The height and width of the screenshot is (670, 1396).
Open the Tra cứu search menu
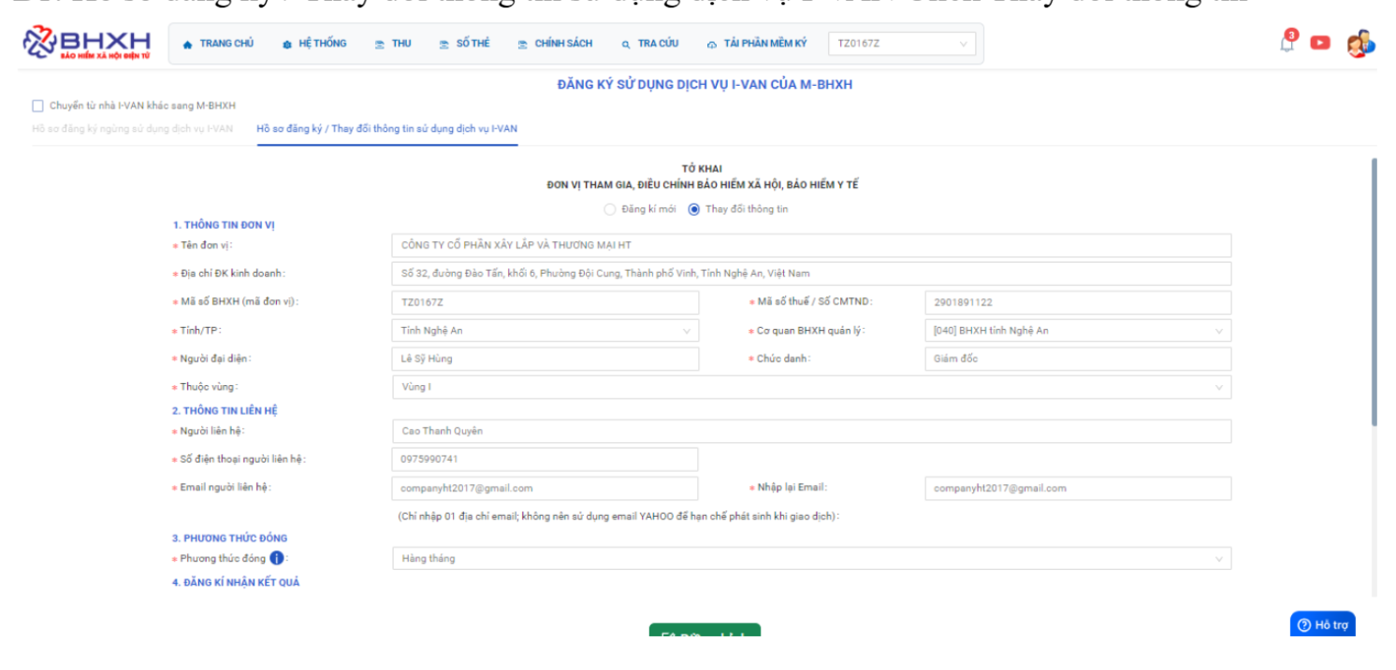(x=649, y=44)
